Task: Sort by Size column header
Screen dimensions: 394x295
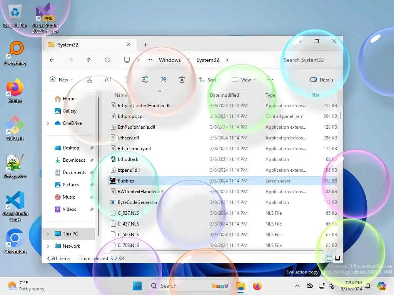Action: point(316,95)
